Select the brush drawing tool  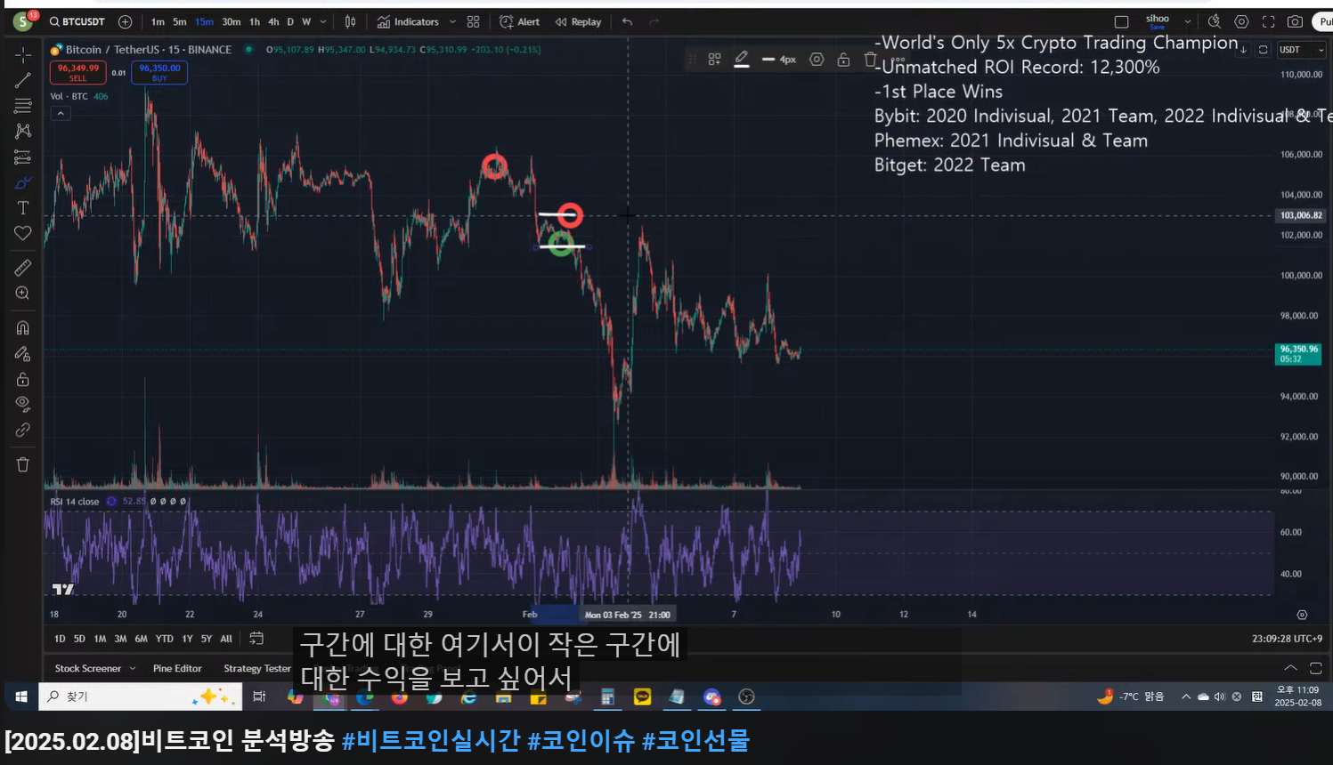tap(23, 183)
